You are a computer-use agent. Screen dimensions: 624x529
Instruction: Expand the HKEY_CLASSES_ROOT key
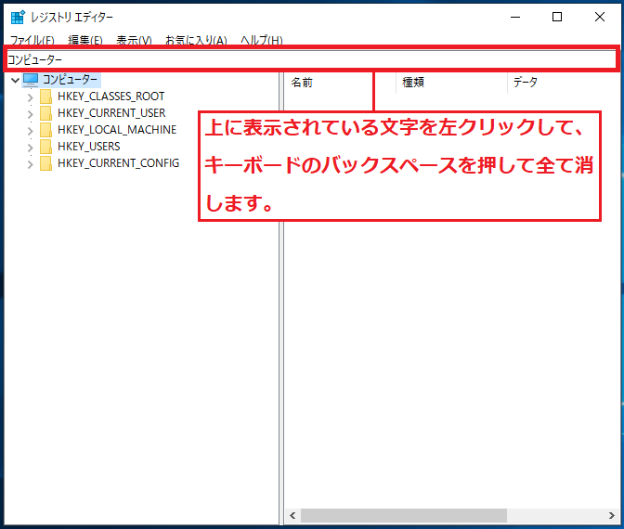(x=31, y=97)
